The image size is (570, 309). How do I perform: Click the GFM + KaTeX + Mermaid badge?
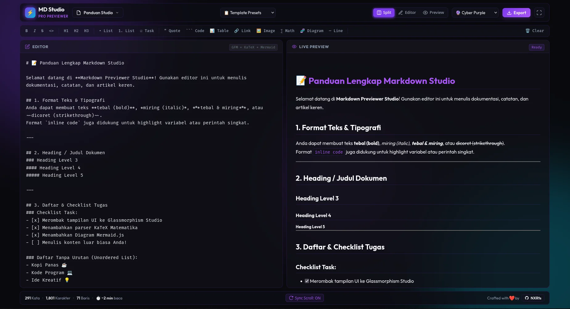point(253,47)
